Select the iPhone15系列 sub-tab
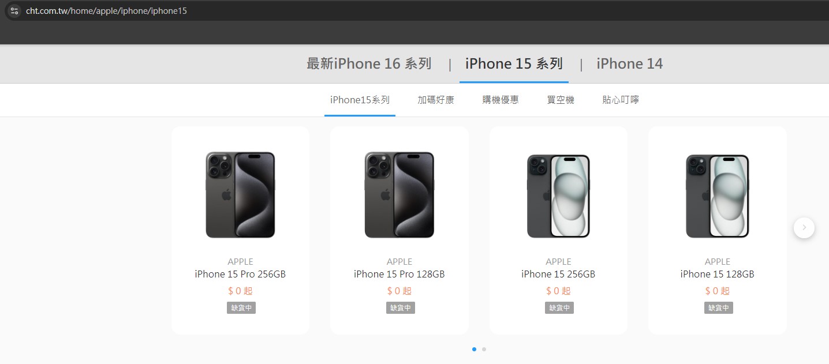The height and width of the screenshot is (364, 829). click(x=360, y=100)
